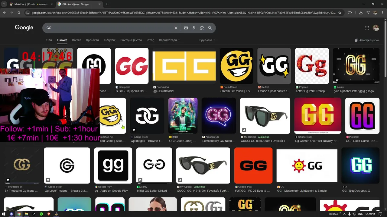Open the FUT.GG orange image

tap(253, 165)
